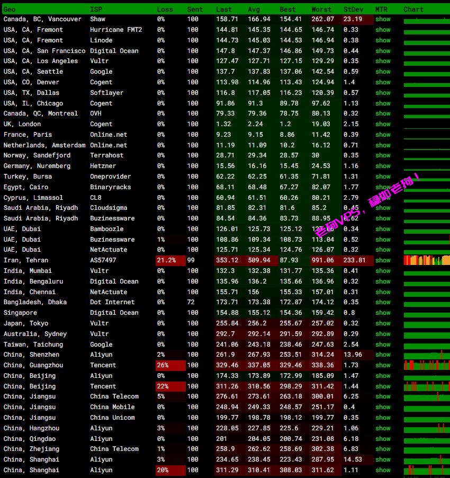The width and height of the screenshot is (450, 478).
Task: Click 'show' for Guangzhou Tencent
Action: click(383, 365)
